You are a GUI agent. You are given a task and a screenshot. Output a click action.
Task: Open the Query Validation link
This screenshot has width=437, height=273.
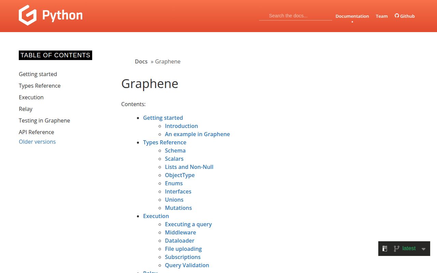coord(187,265)
